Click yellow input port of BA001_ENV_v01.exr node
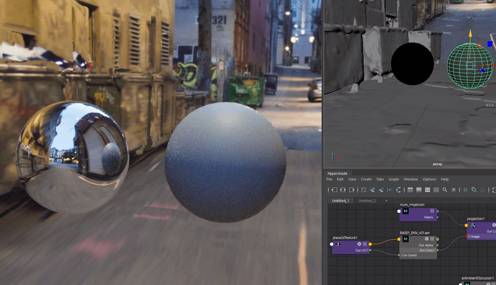This screenshot has width=496, height=285. click(399, 239)
